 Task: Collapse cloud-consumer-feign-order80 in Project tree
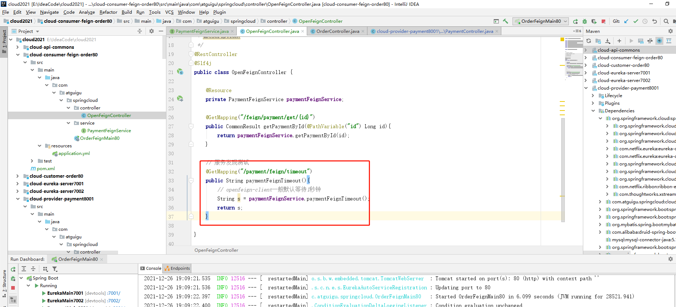pyautogui.click(x=17, y=55)
